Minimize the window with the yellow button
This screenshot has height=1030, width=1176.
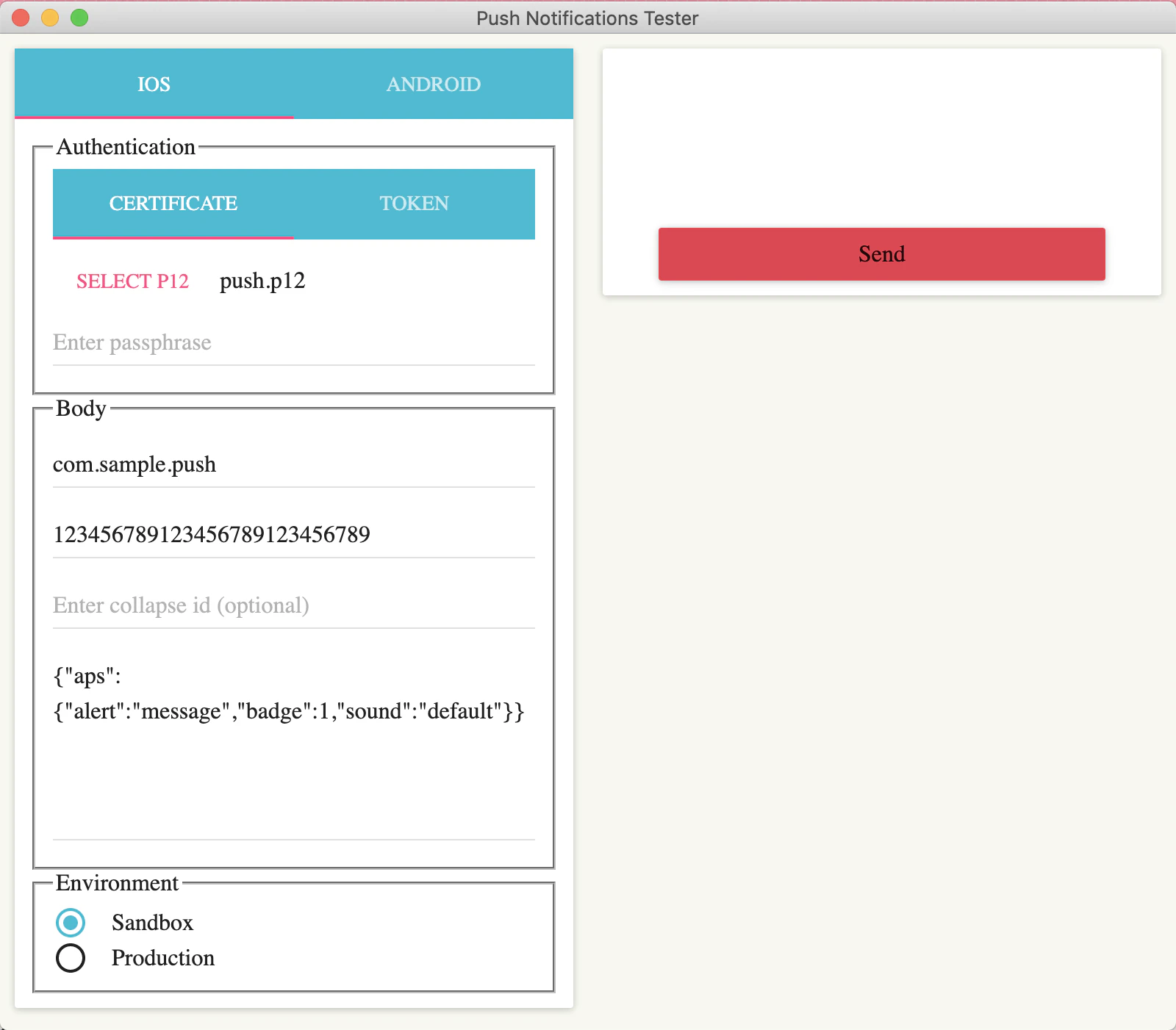point(50,18)
